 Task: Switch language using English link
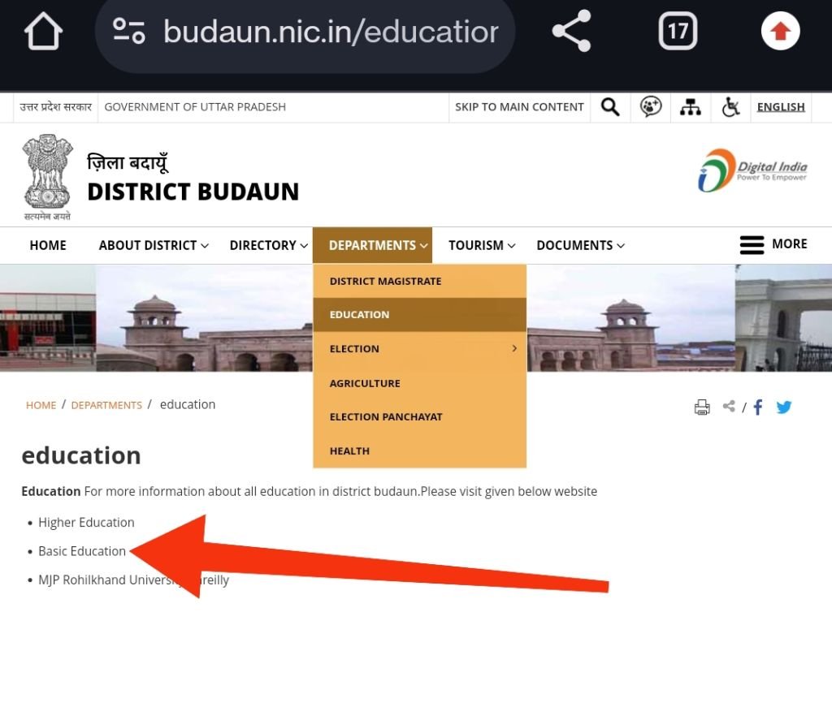point(780,107)
